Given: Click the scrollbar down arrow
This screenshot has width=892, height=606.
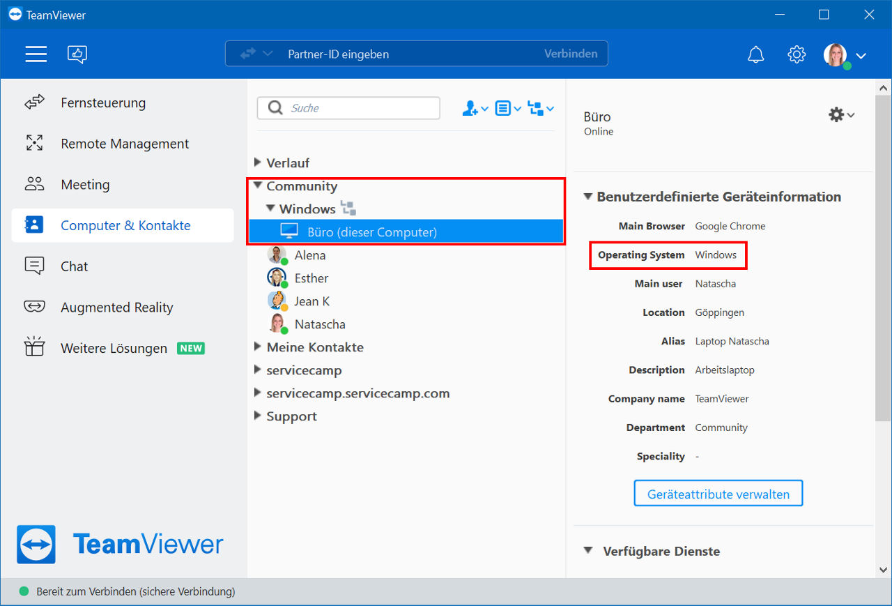Looking at the screenshot, I should click(x=882, y=571).
